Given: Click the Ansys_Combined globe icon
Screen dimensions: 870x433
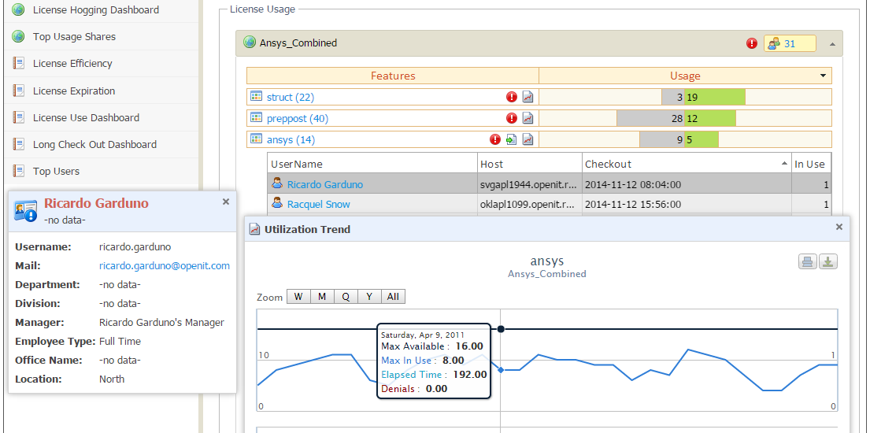Looking at the screenshot, I should [250, 43].
